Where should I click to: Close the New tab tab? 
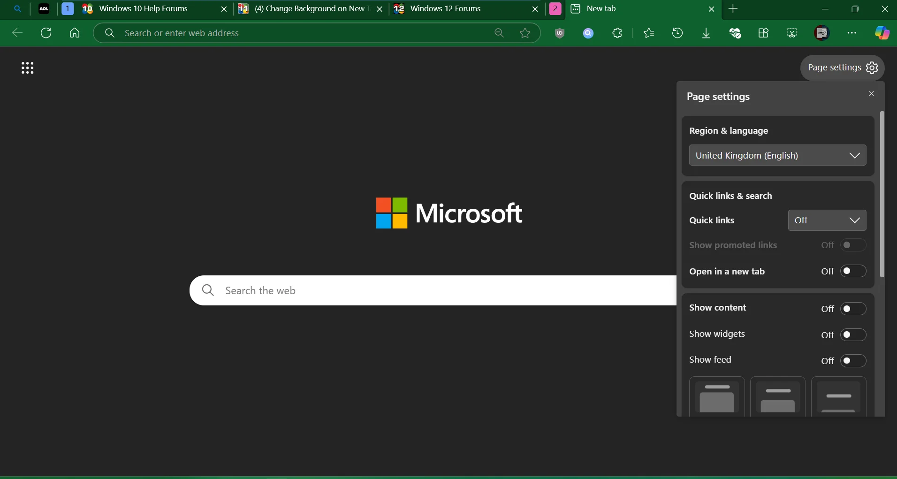click(712, 9)
